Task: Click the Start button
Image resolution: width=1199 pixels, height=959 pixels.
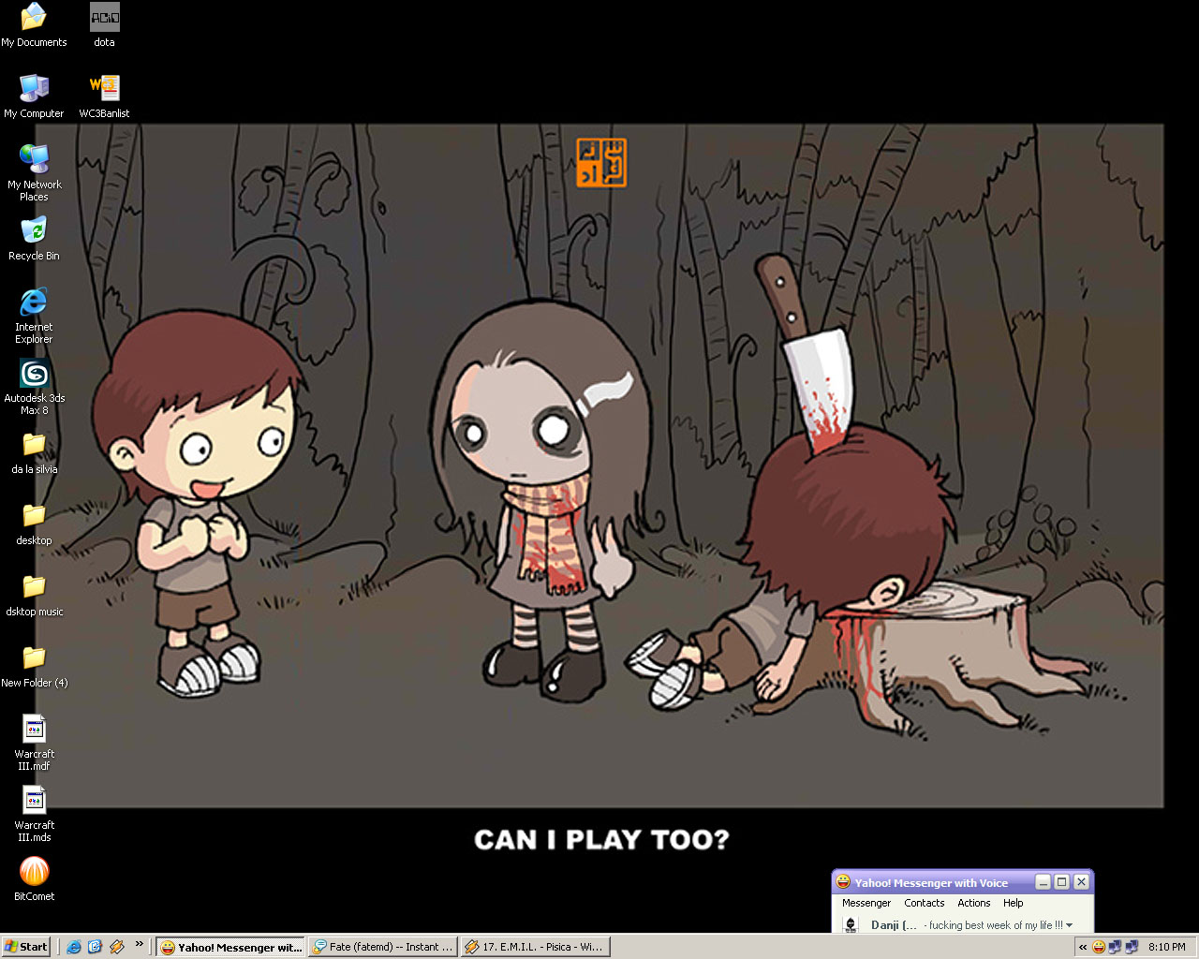Action: (x=26, y=947)
